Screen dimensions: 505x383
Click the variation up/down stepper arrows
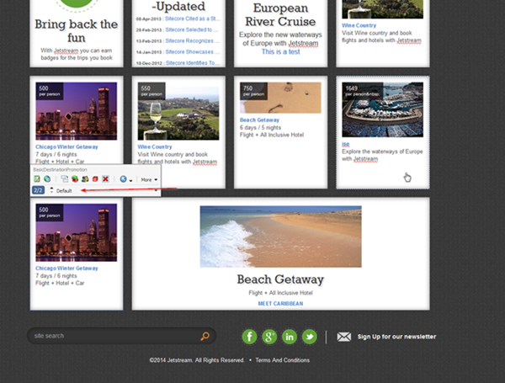point(51,190)
